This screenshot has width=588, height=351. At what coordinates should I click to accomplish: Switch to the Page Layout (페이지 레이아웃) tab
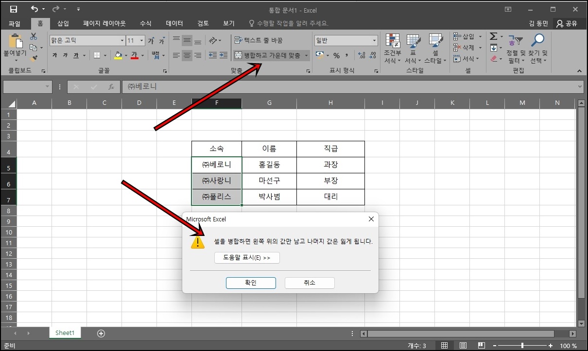point(104,23)
